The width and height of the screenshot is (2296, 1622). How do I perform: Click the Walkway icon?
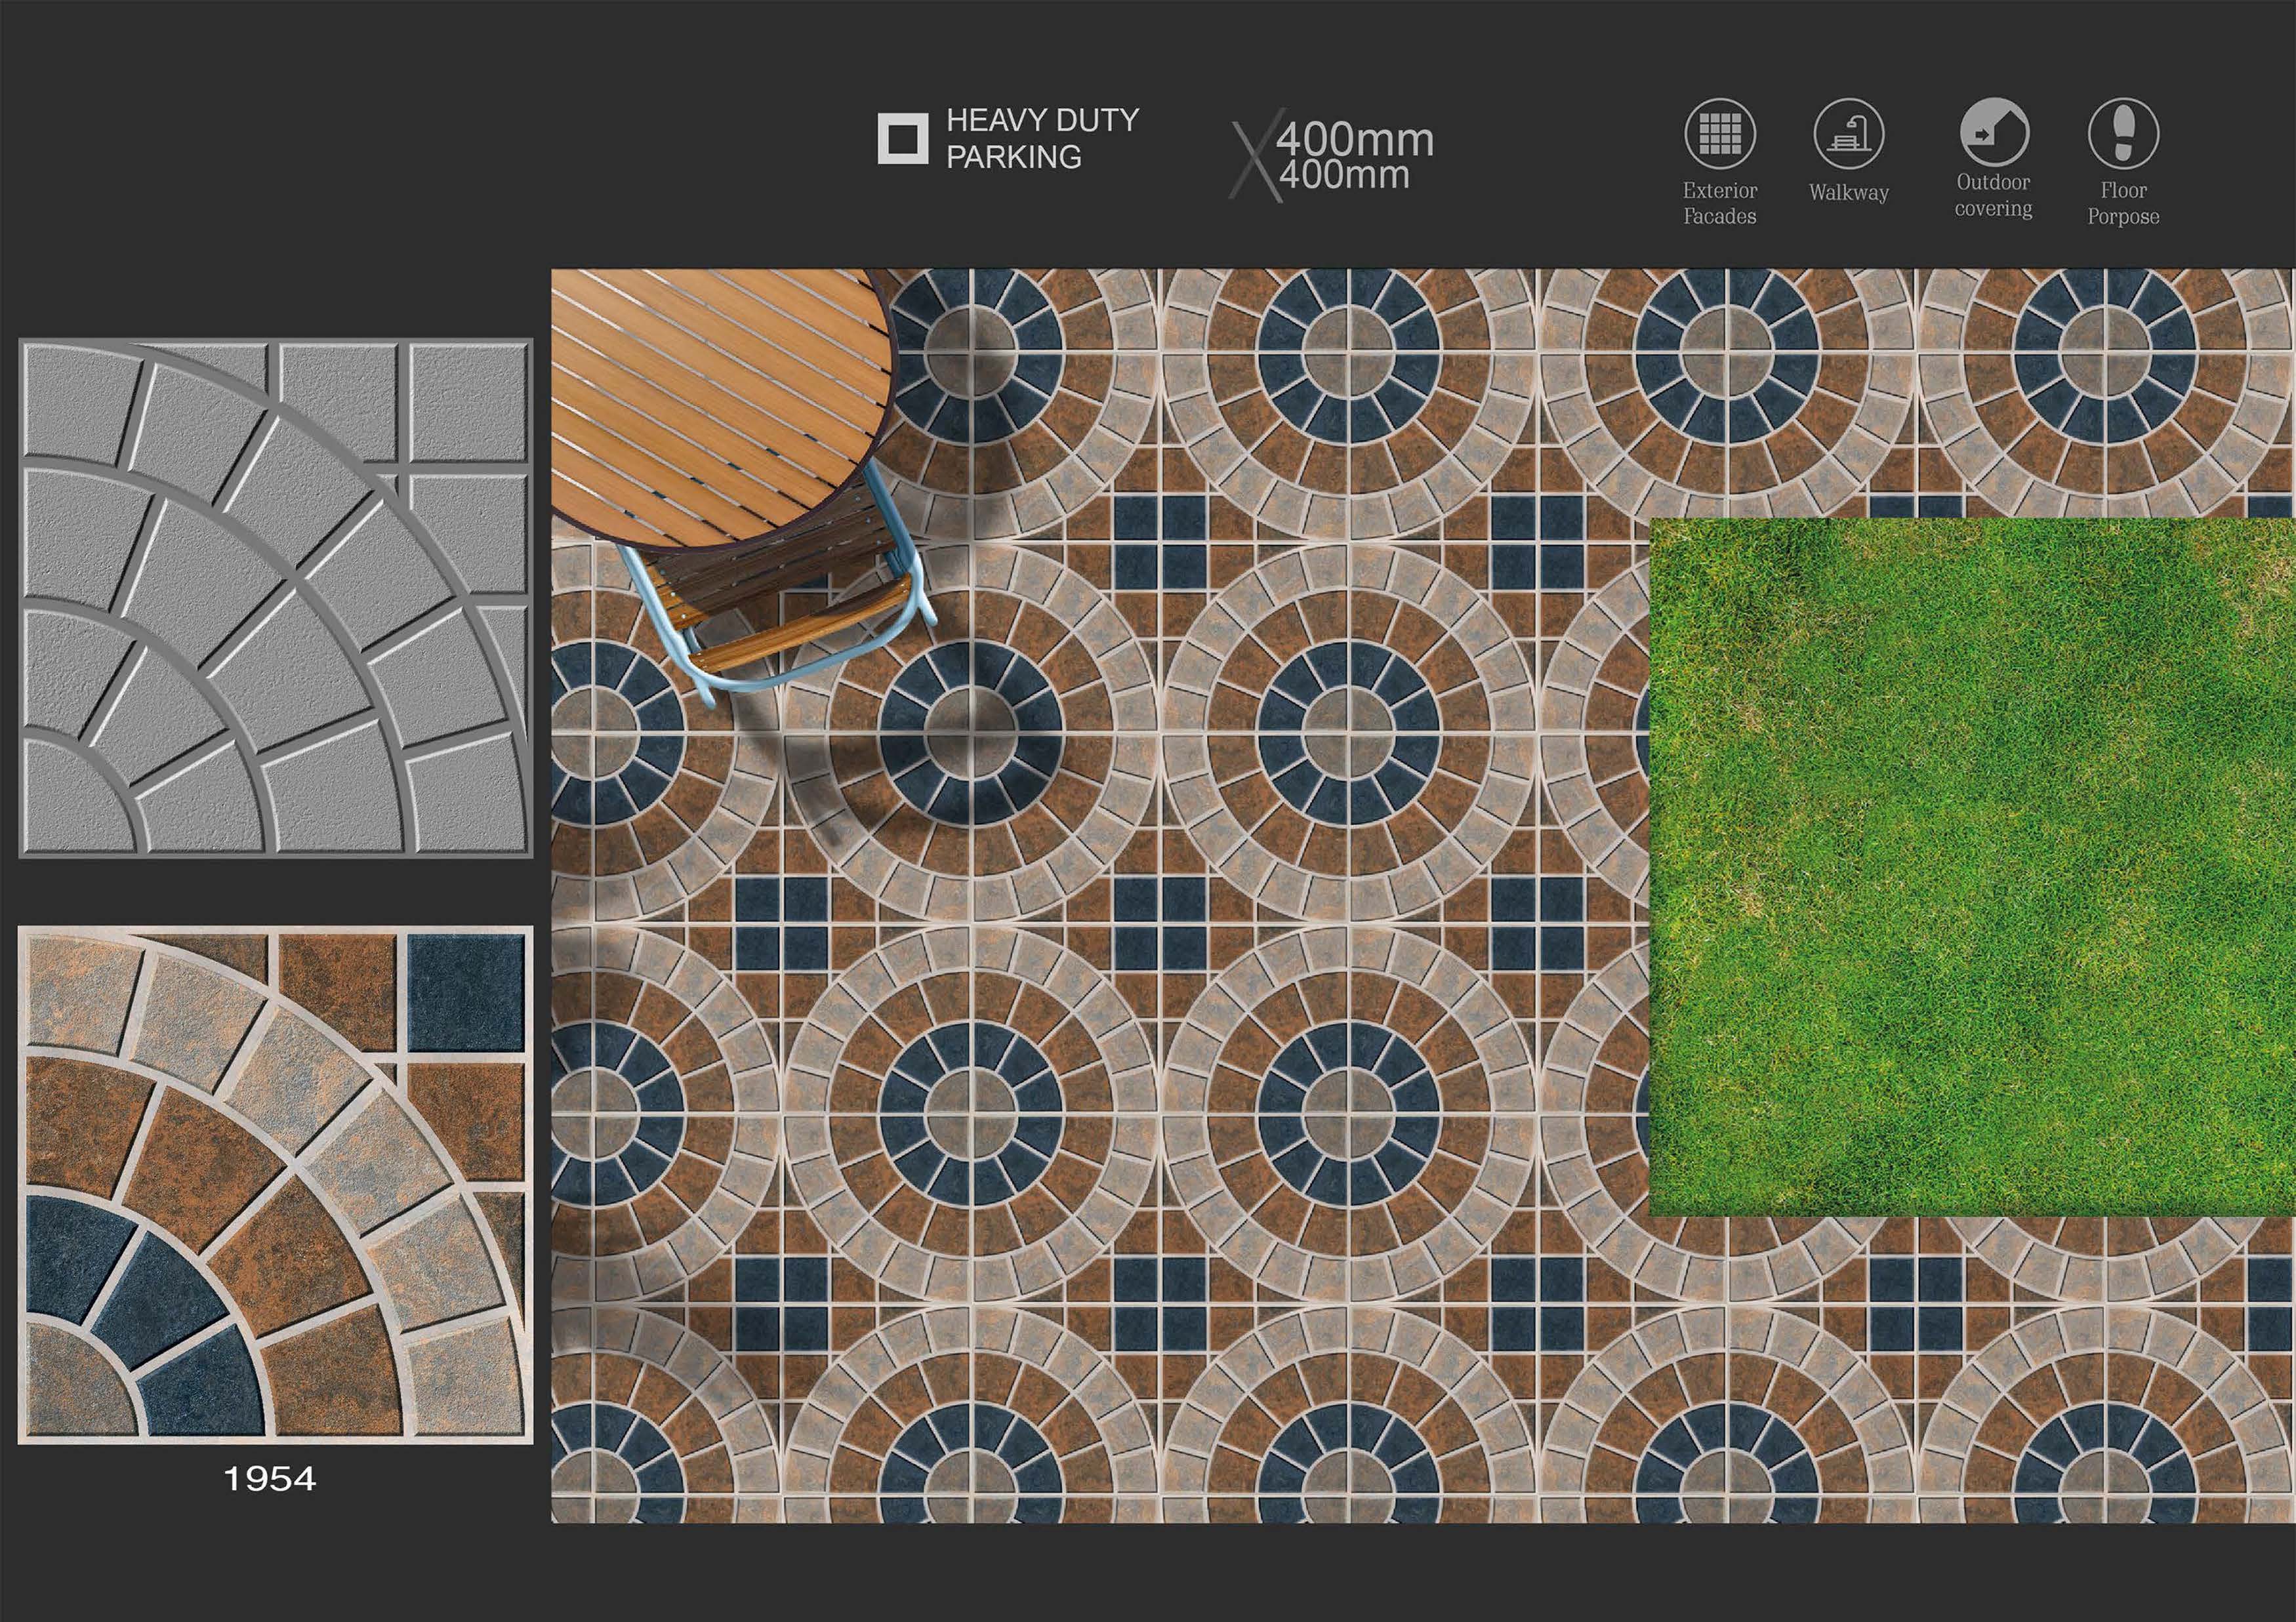click(x=1848, y=134)
